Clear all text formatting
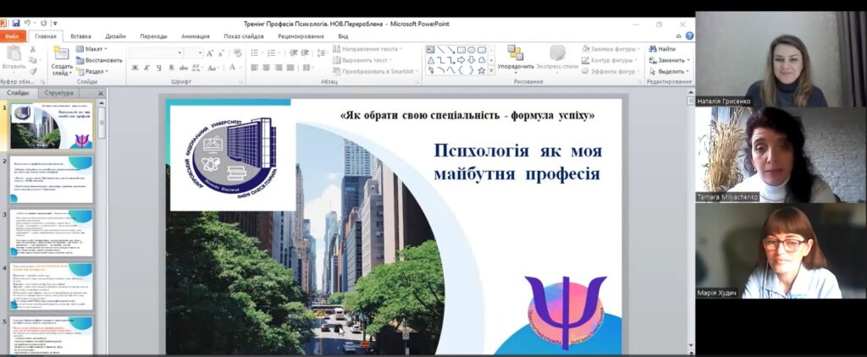This screenshot has height=357, width=867. pos(238,53)
